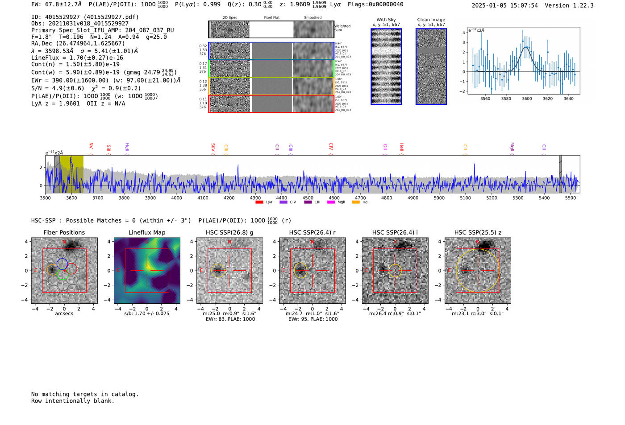Click the "S/N = 4.9(±0.6)" text
625x425 pixels.
(x=58, y=88)
